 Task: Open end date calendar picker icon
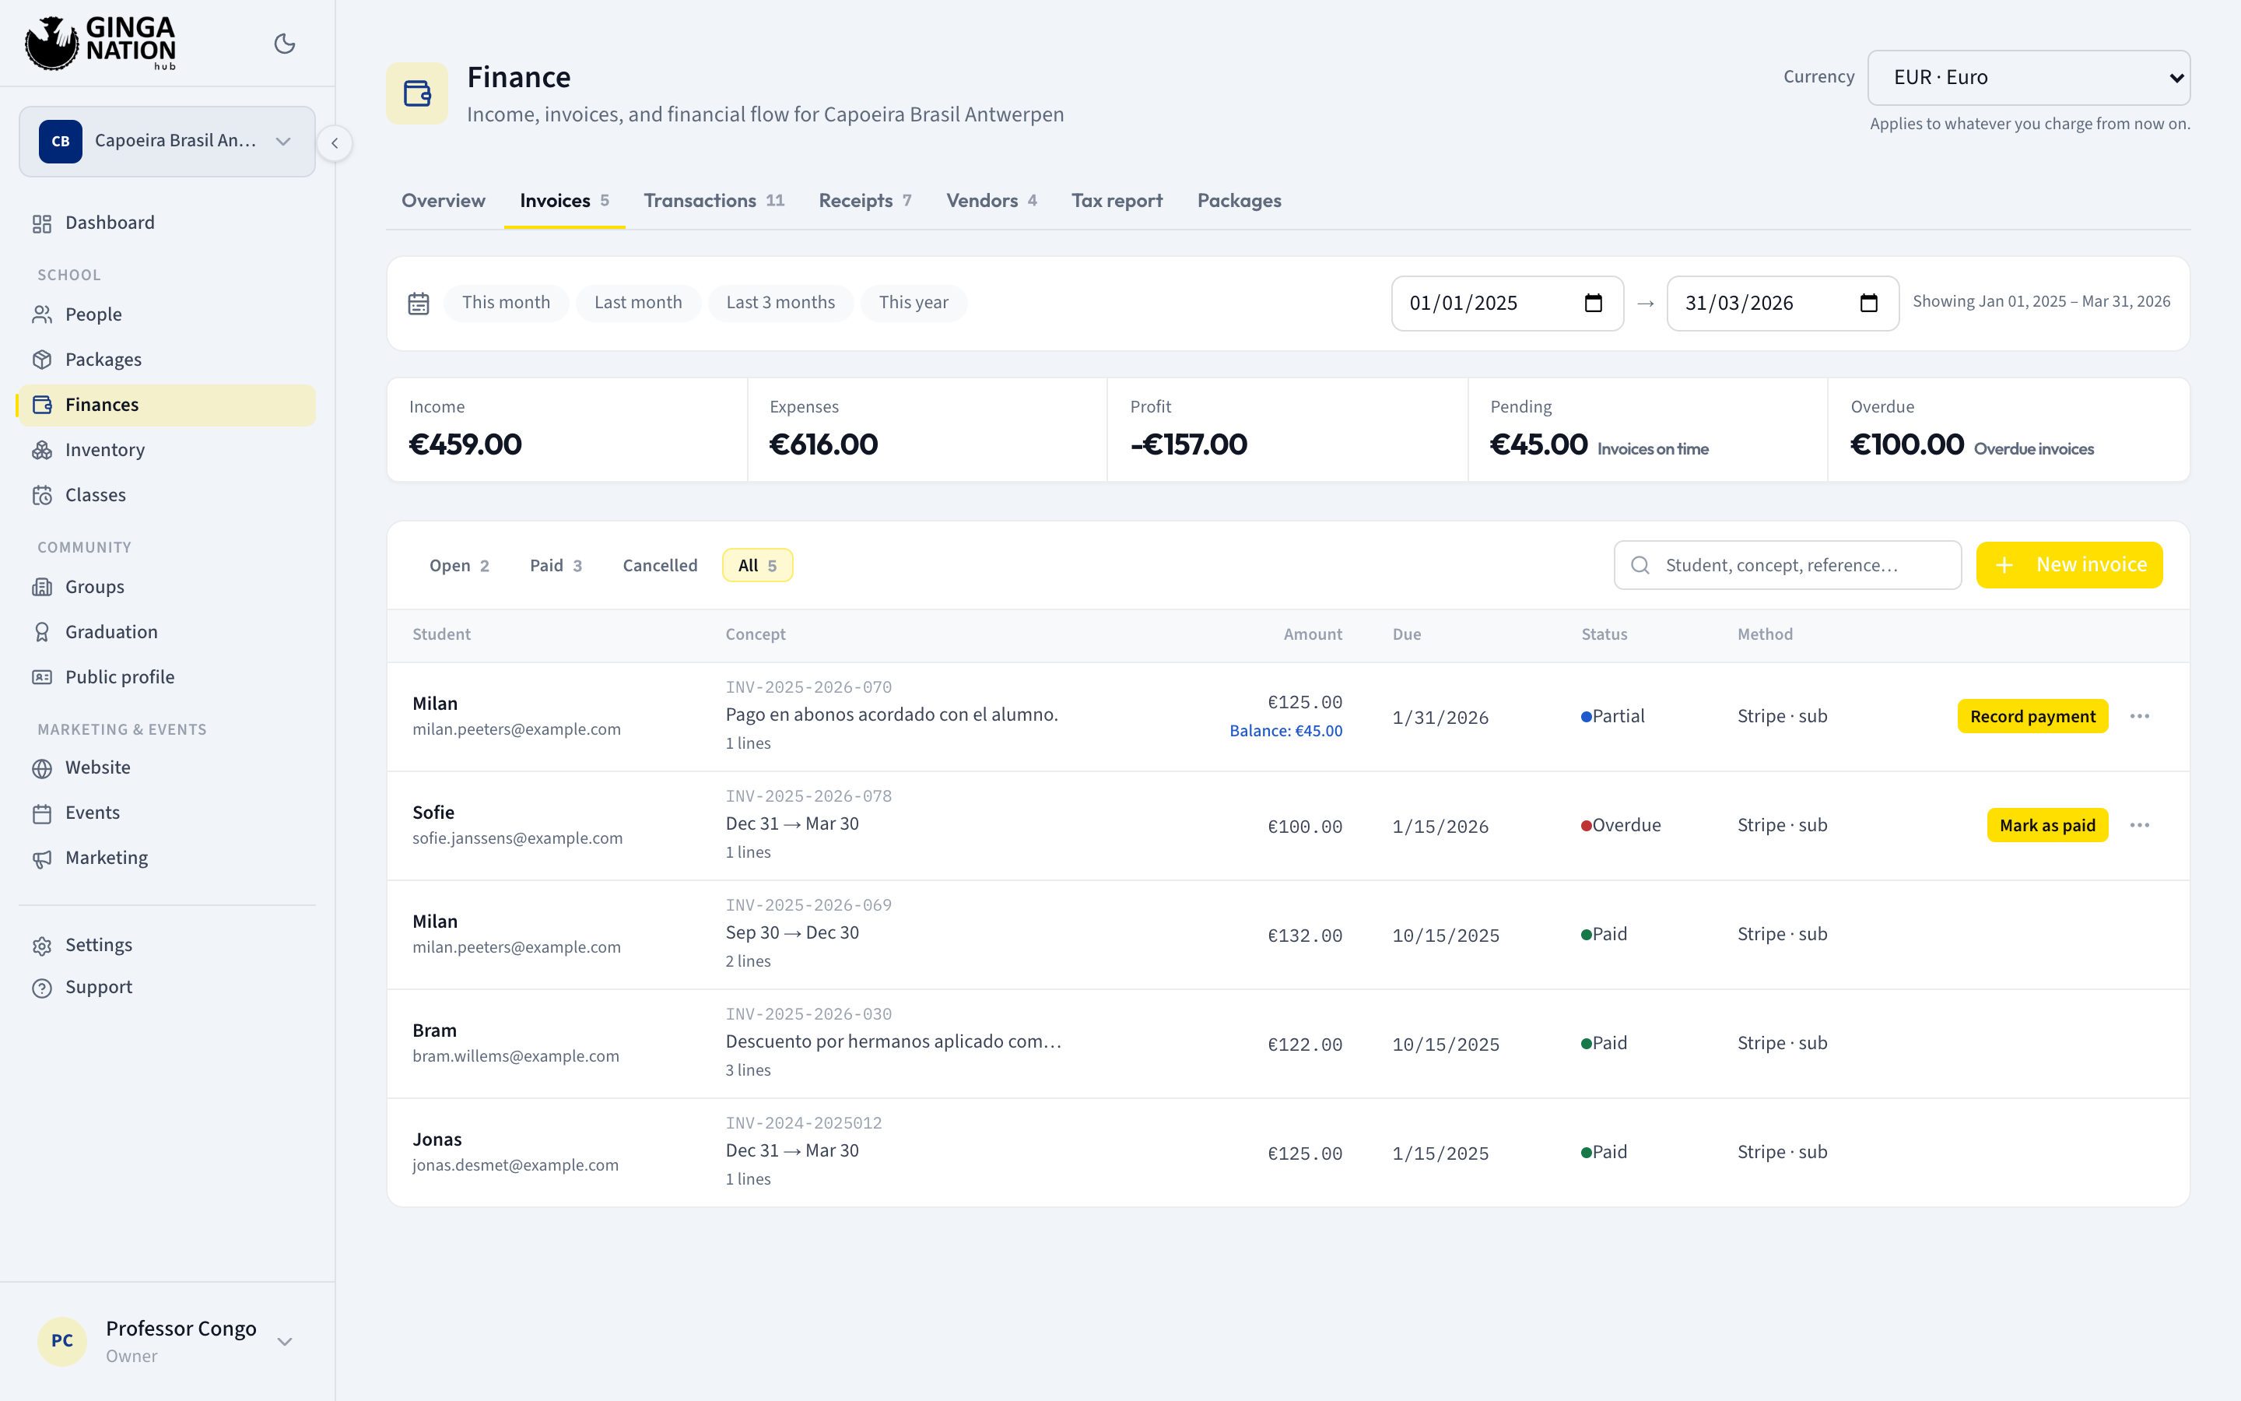pyautogui.click(x=1869, y=303)
